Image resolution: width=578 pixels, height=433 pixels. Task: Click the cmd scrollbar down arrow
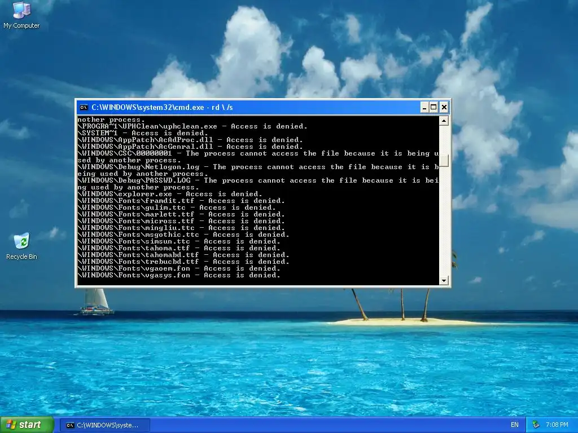[444, 281]
